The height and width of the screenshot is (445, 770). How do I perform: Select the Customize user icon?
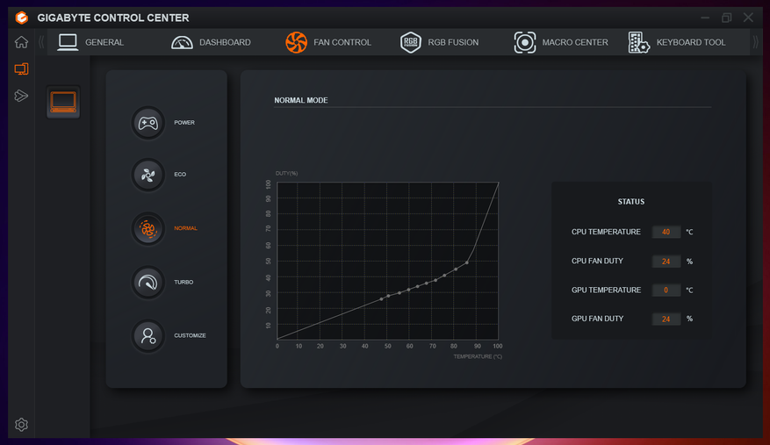(148, 335)
